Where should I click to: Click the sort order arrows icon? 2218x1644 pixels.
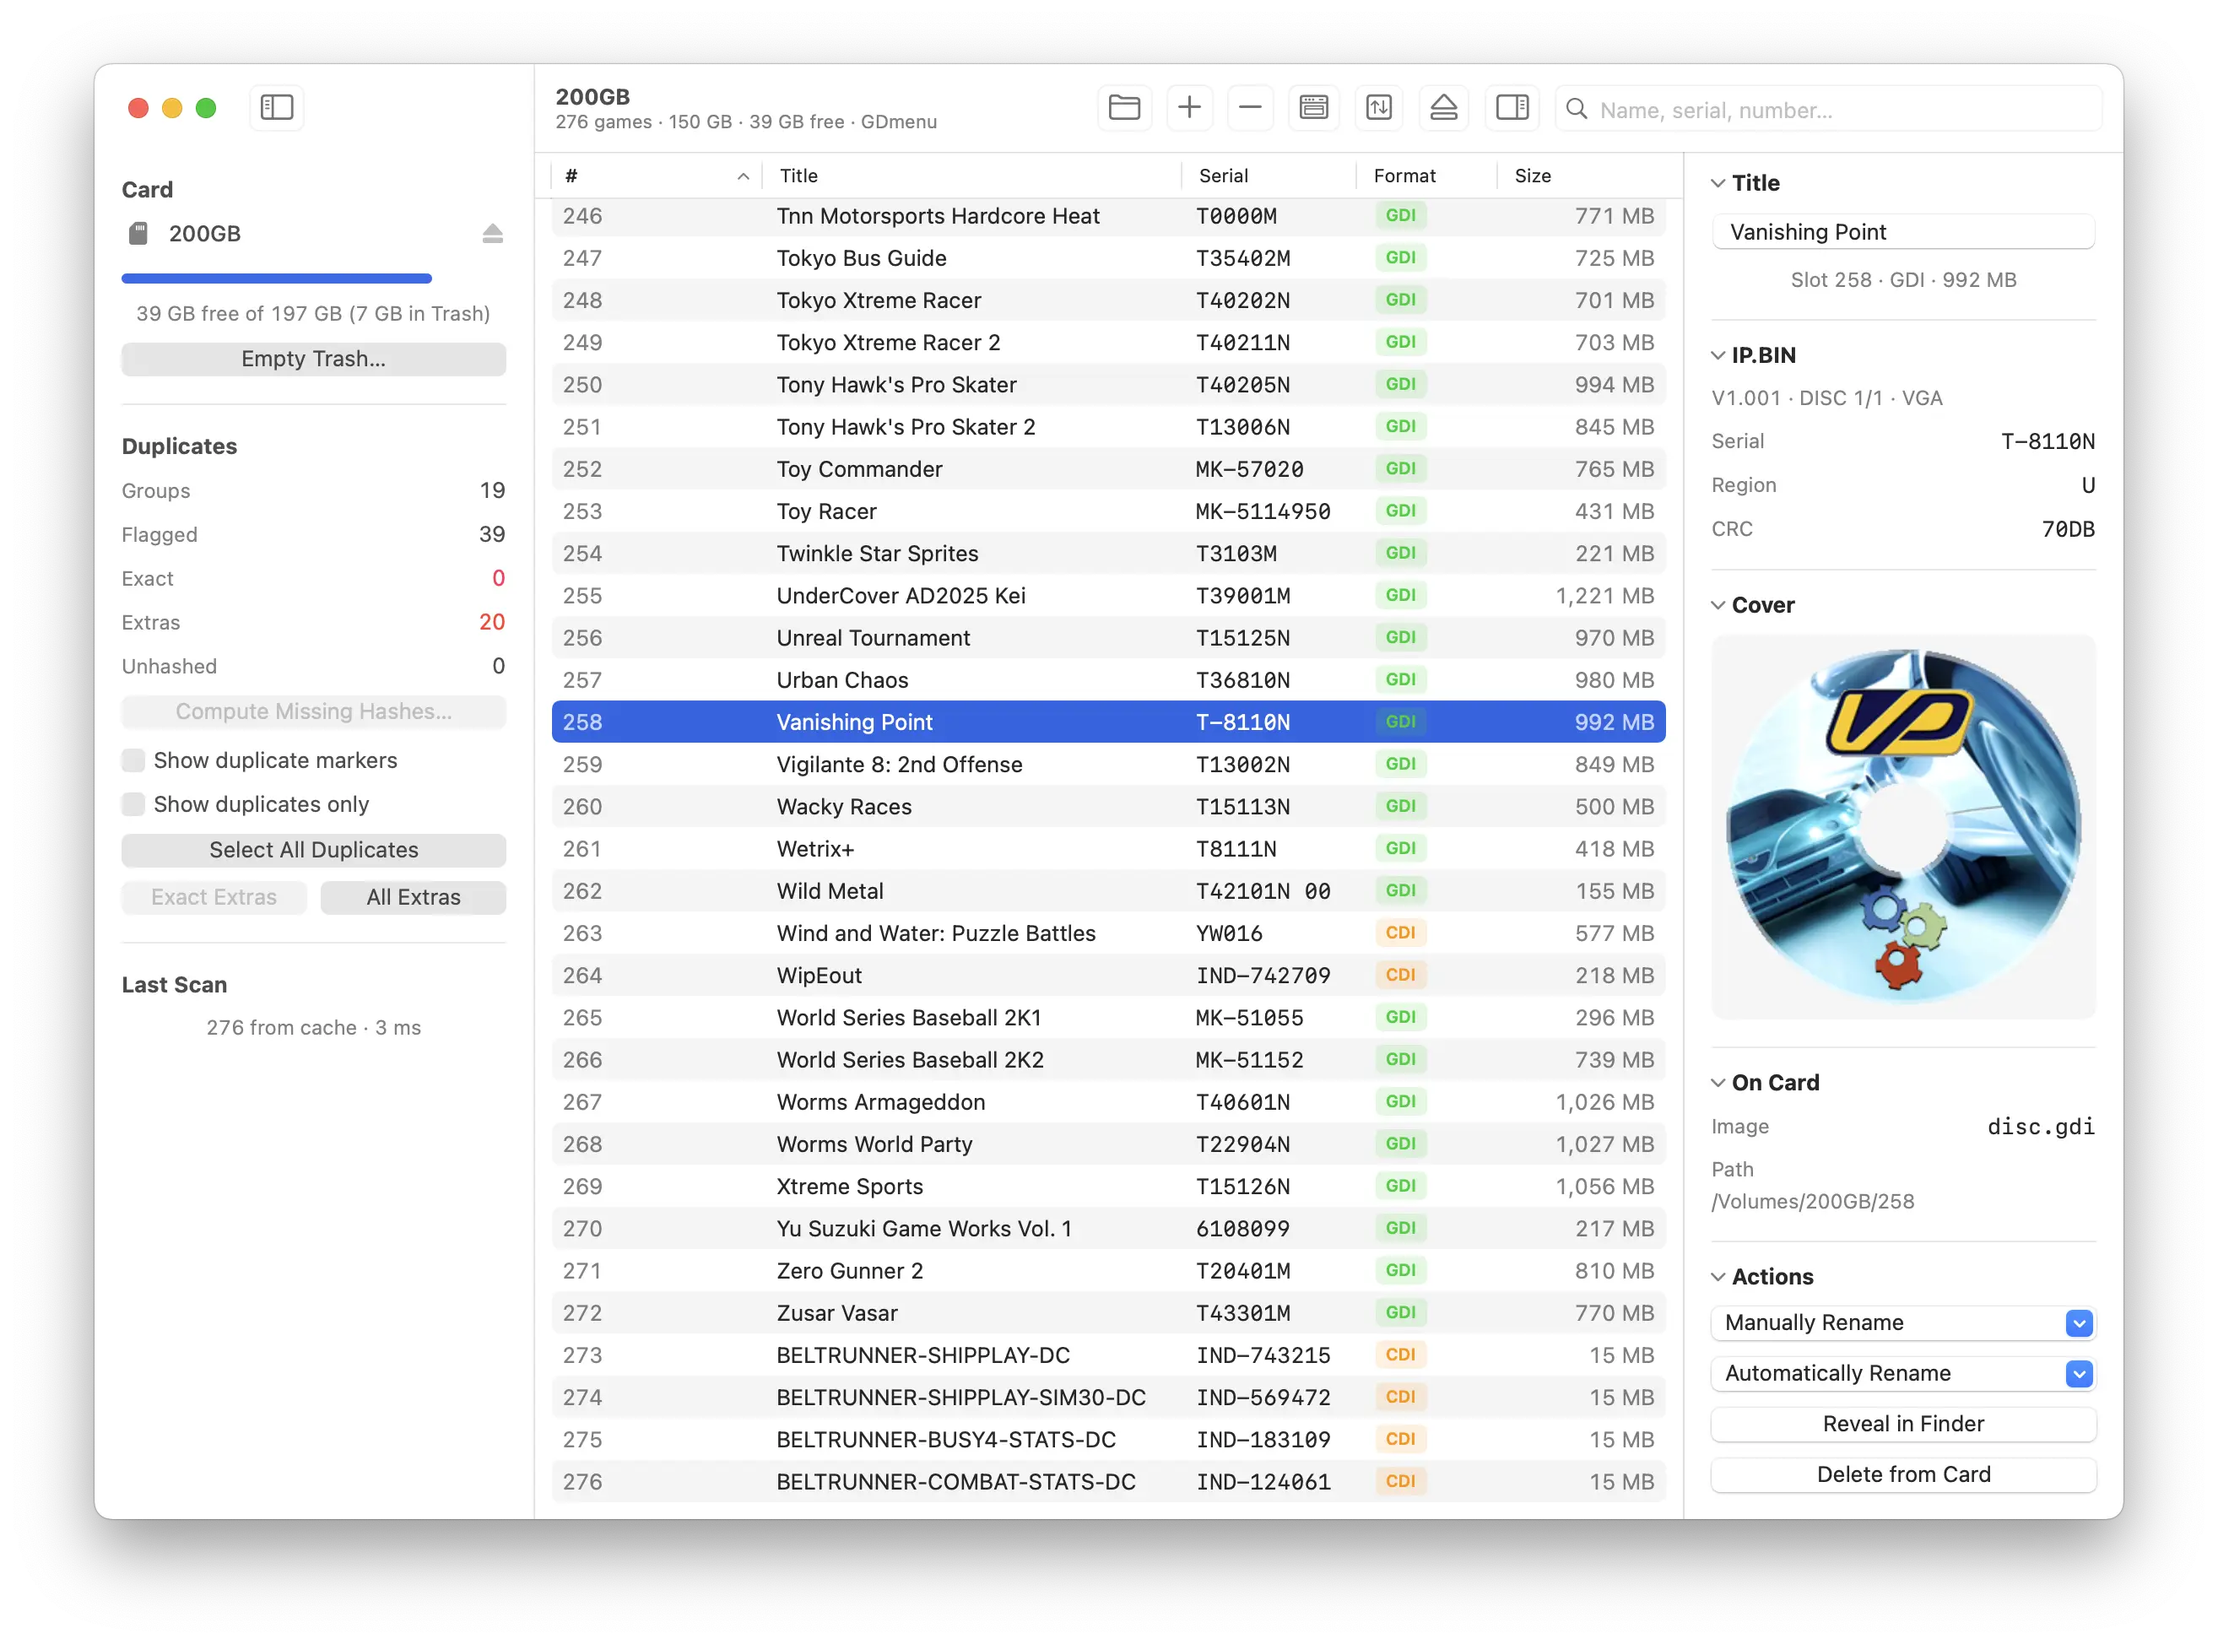pyautogui.click(x=1378, y=107)
